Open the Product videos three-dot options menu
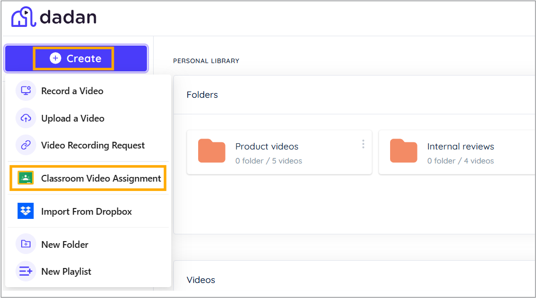 [x=363, y=144]
